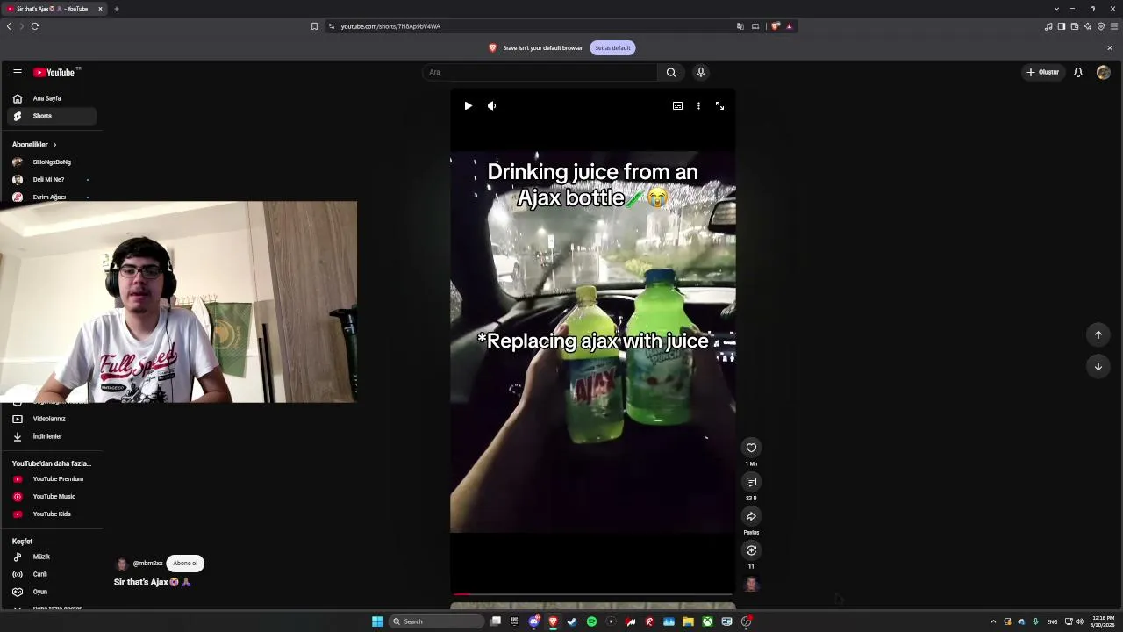The height and width of the screenshot is (632, 1123).
Task: Open Brave Shields lion icon
Action: (x=775, y=26)
